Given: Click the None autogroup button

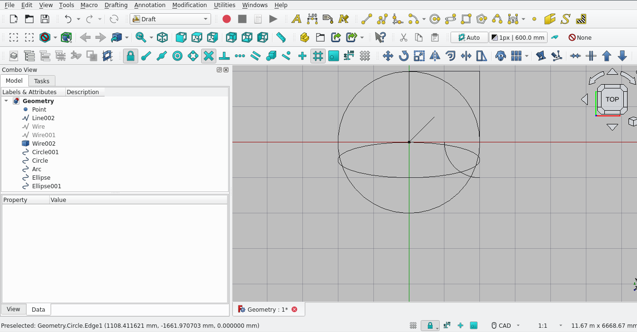Looking at the screenshot, I should tap(580, 37).
